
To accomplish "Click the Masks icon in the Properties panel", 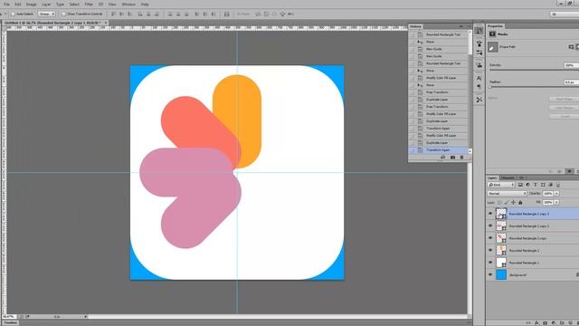I will (x=492, y=34).
